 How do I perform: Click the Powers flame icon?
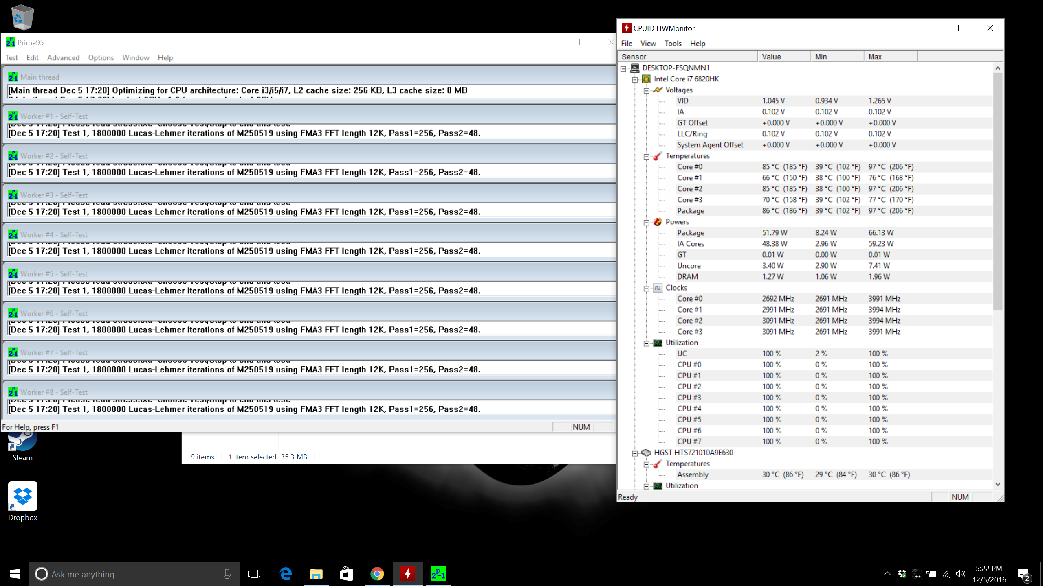[x=658, y=222]
